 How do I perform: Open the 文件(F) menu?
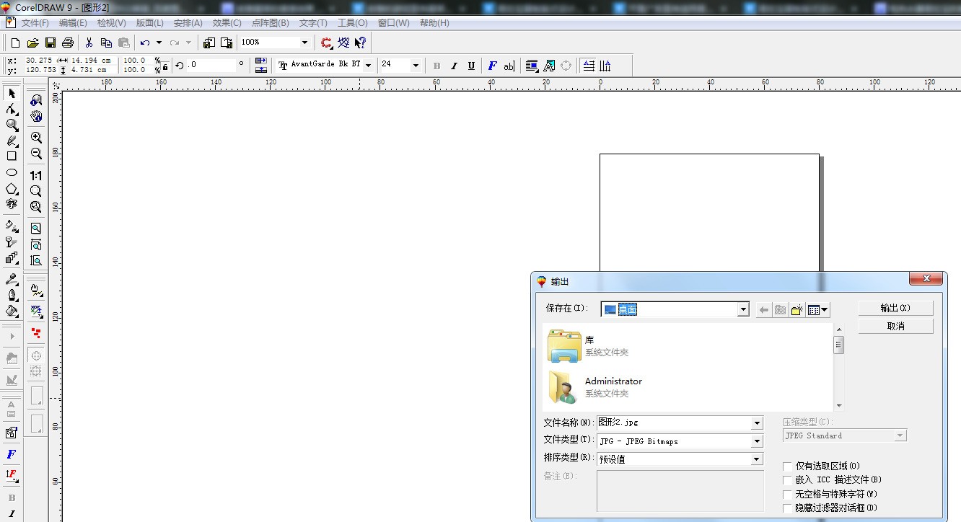click(x=35, y=23)
